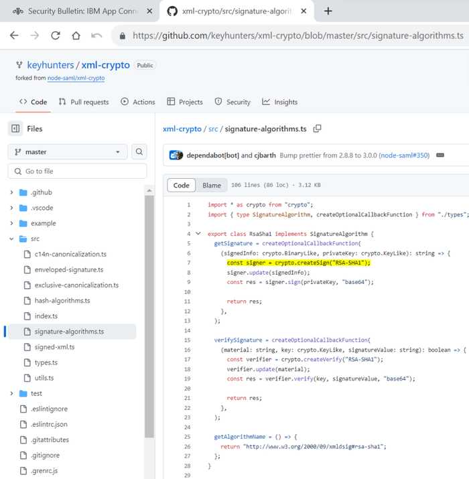
Task: Expand commit message ellipsis button
Action: (440, 155)
